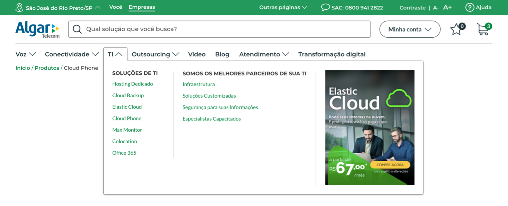This screenshot has height=206, width=508.
Task: Click the COMPRE AGORA button
Action: (x=390, y=165)
